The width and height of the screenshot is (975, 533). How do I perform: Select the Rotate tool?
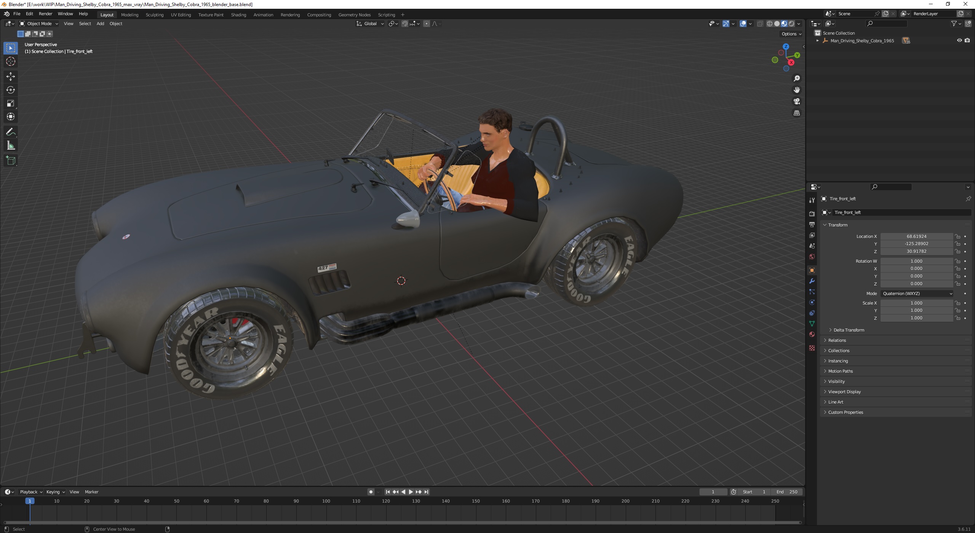click(x=10, y=90)
